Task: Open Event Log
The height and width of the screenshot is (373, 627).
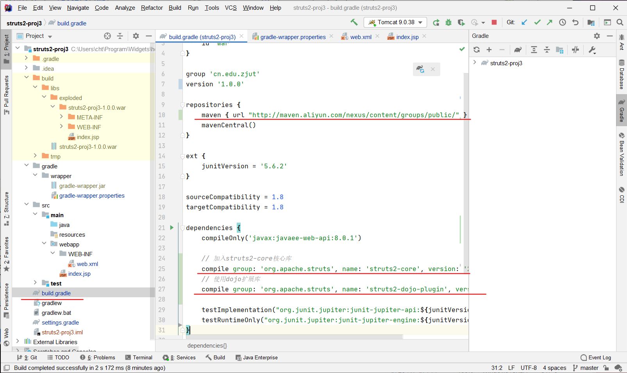Action: (596, 357)
